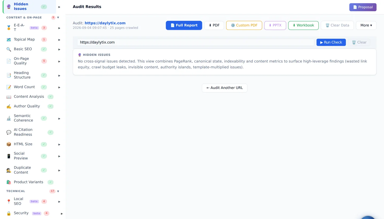Open the Product Variants section
Screen dimensions: 384x219
[x=30, y=182]
